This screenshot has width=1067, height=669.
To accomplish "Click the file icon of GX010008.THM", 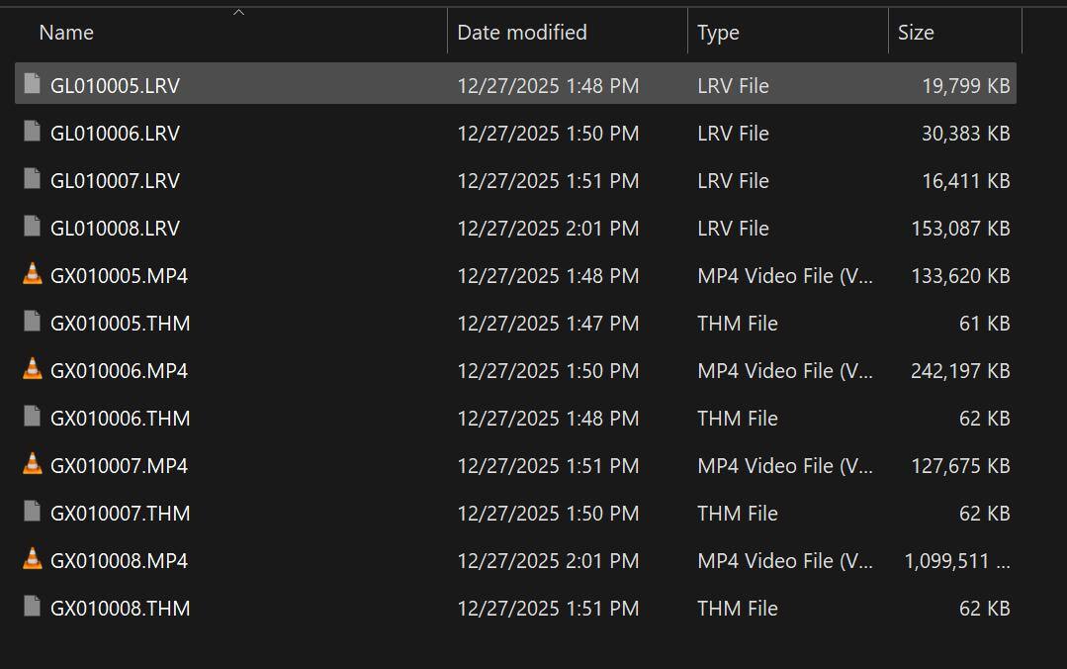I will pos(33,608).
